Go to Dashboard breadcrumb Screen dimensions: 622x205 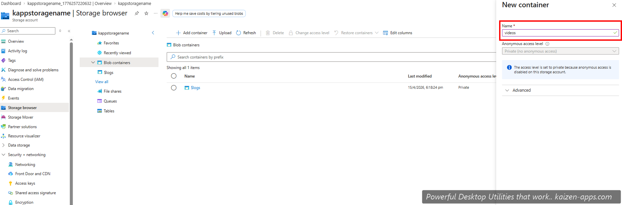[x=11, y=4]
